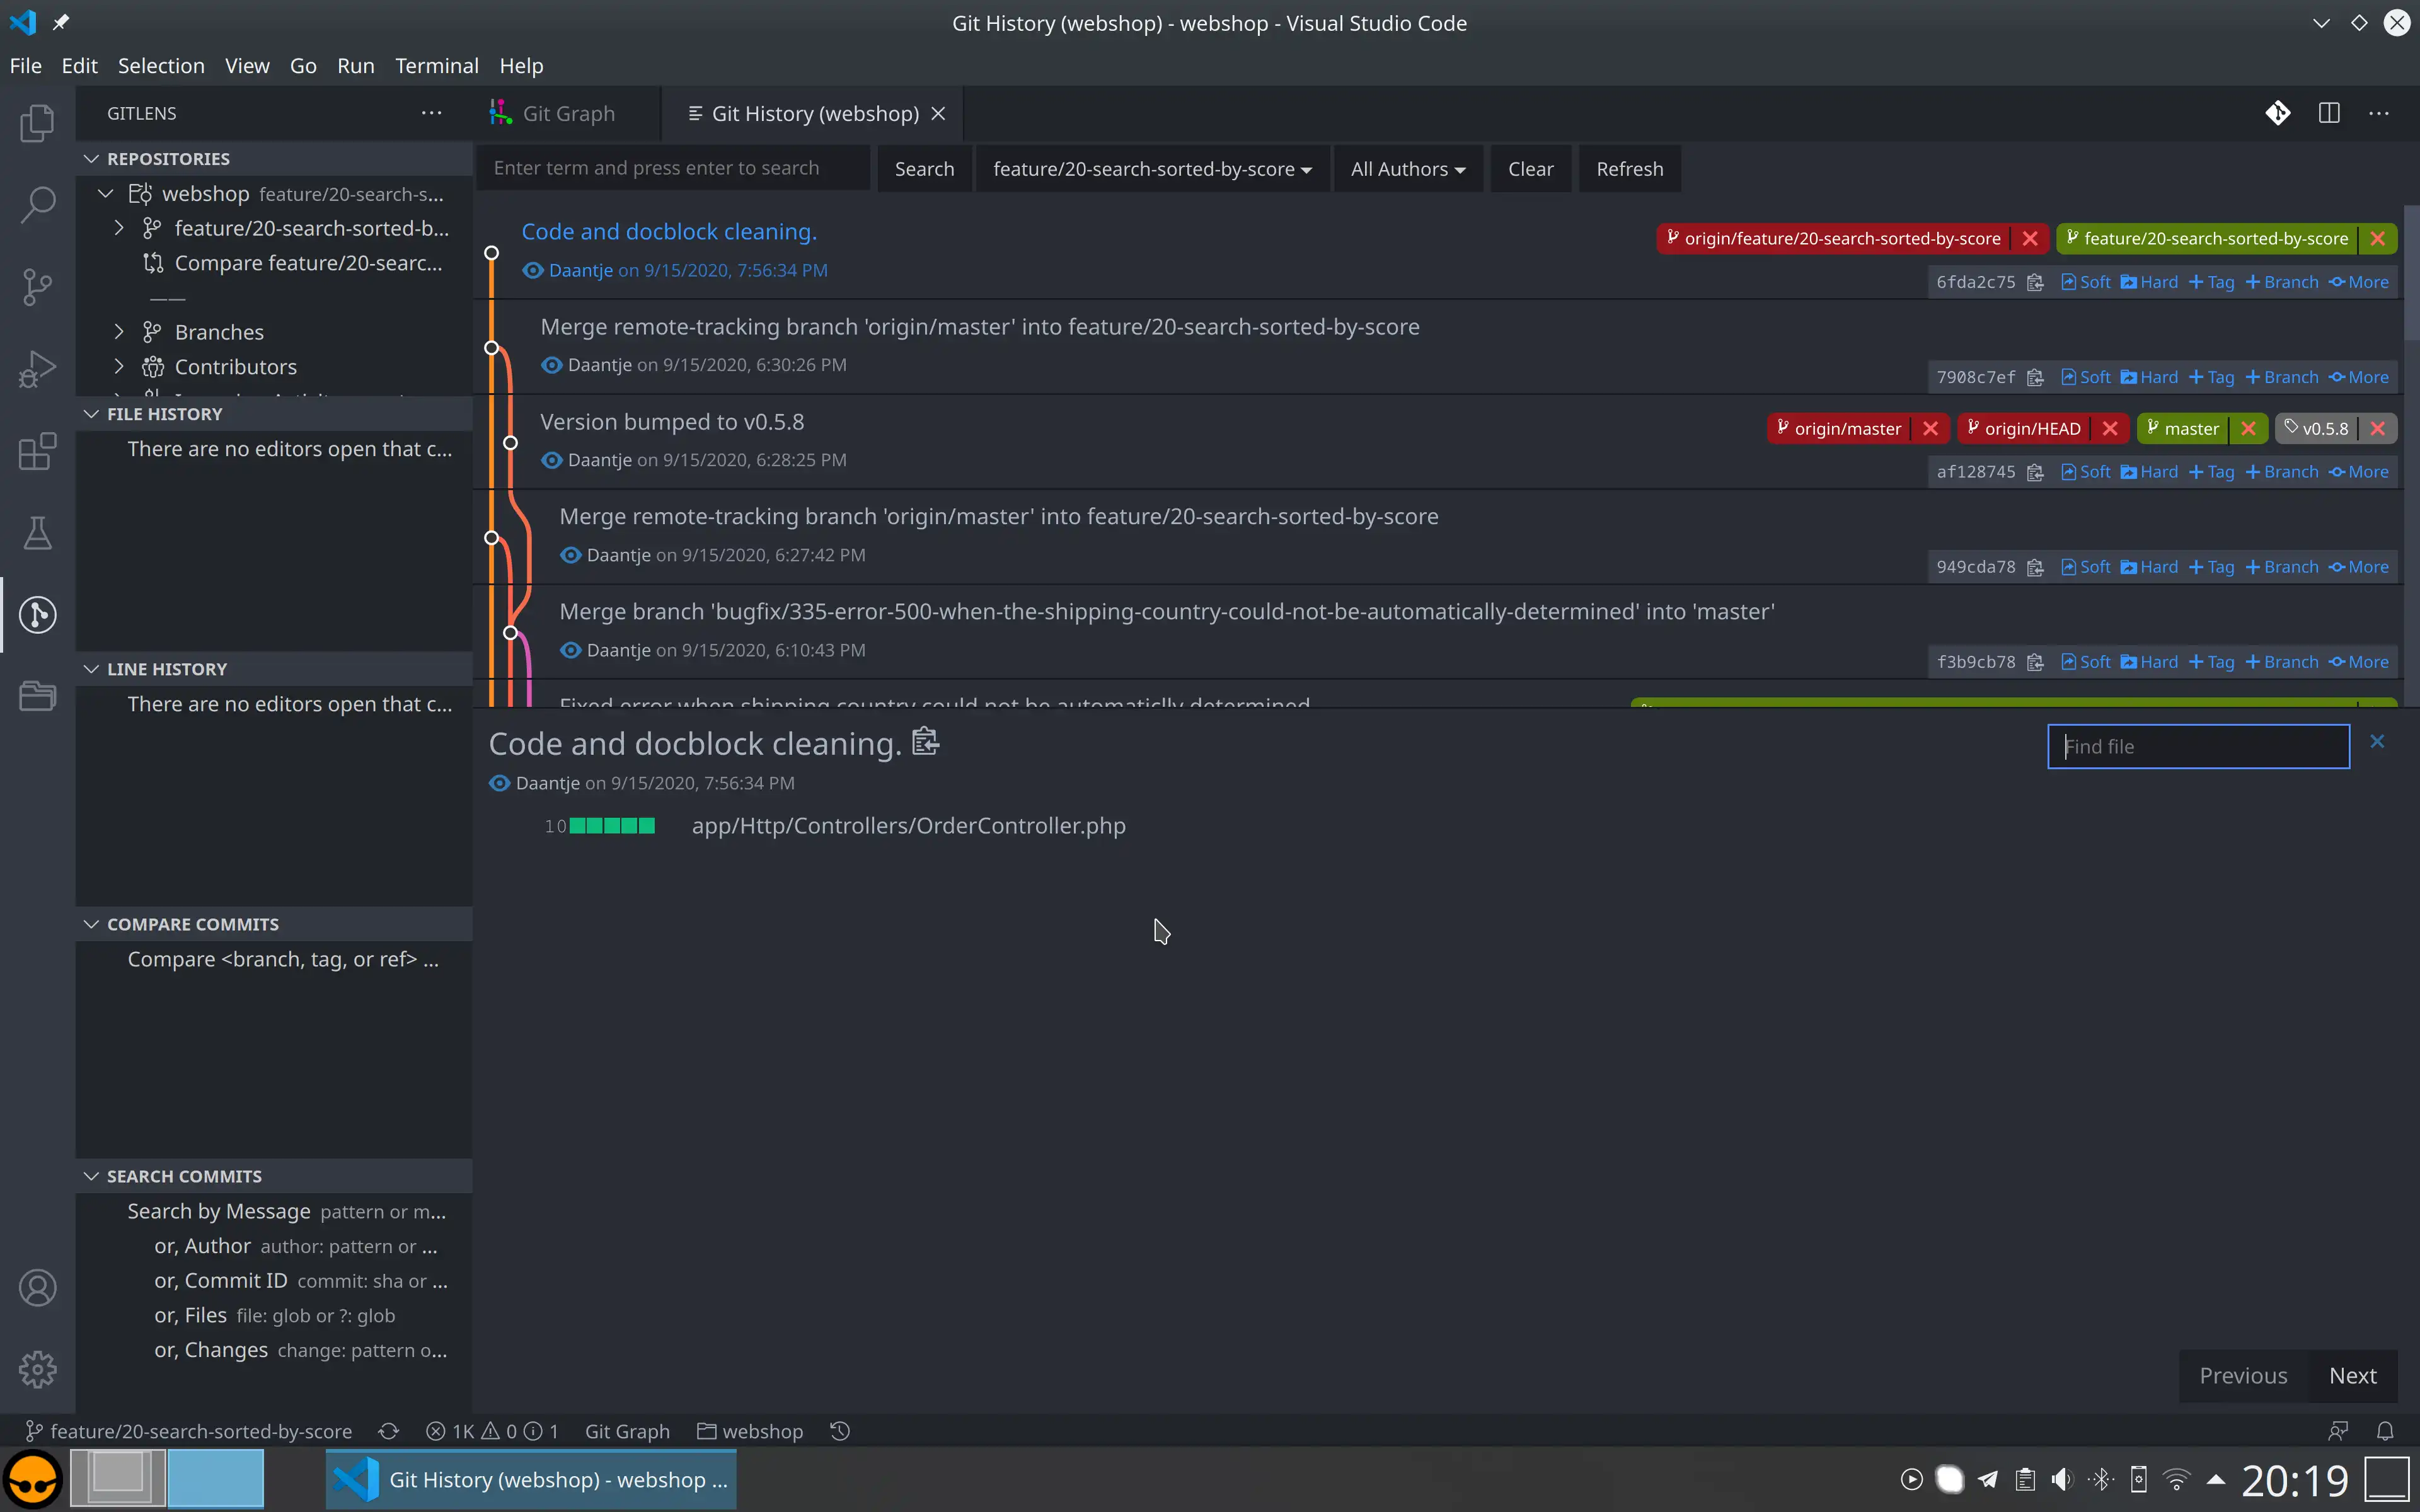Screen dimensions: 2420x1512
Task: Copy commit hash f3b9cb78 to clipboard
Action: (2035, 662)
